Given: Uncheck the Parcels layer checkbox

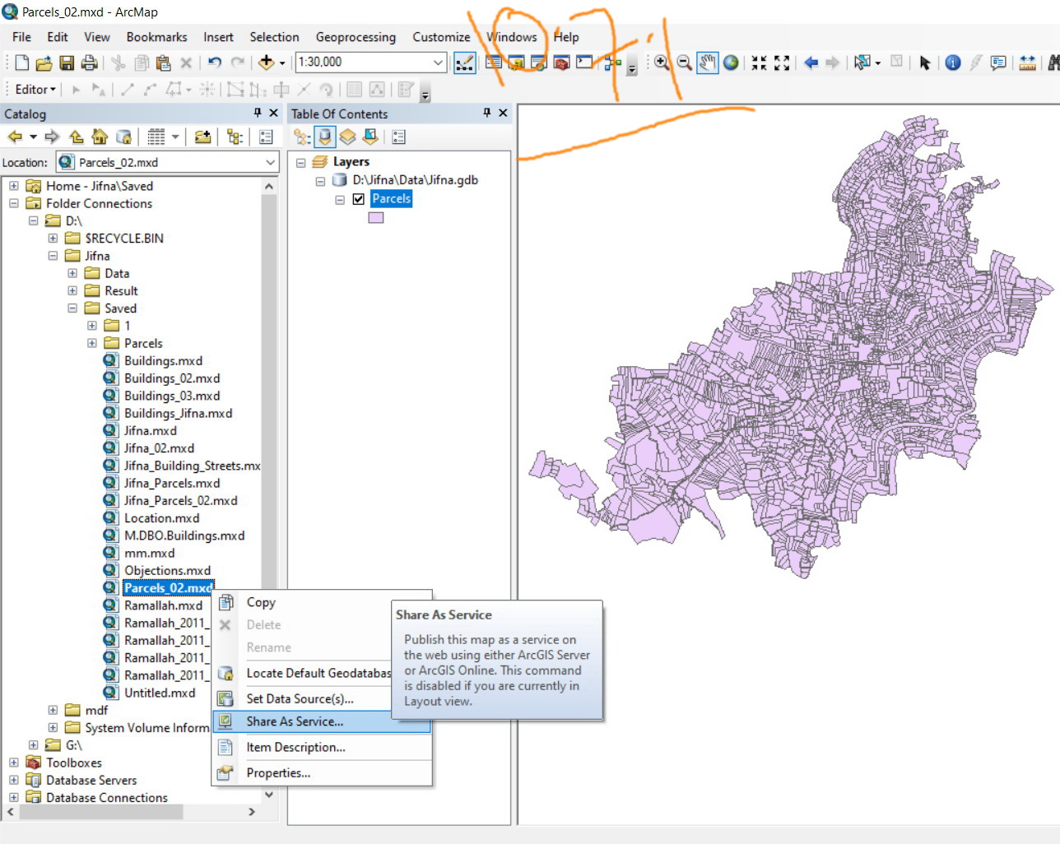Looking at the screenshot, I should [359, 199].
